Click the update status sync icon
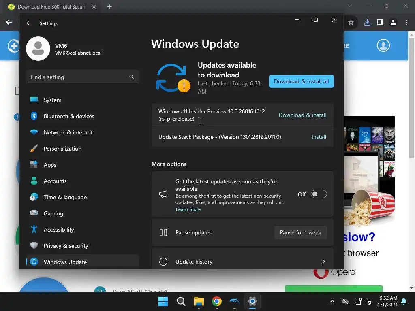 click(173, 78)
